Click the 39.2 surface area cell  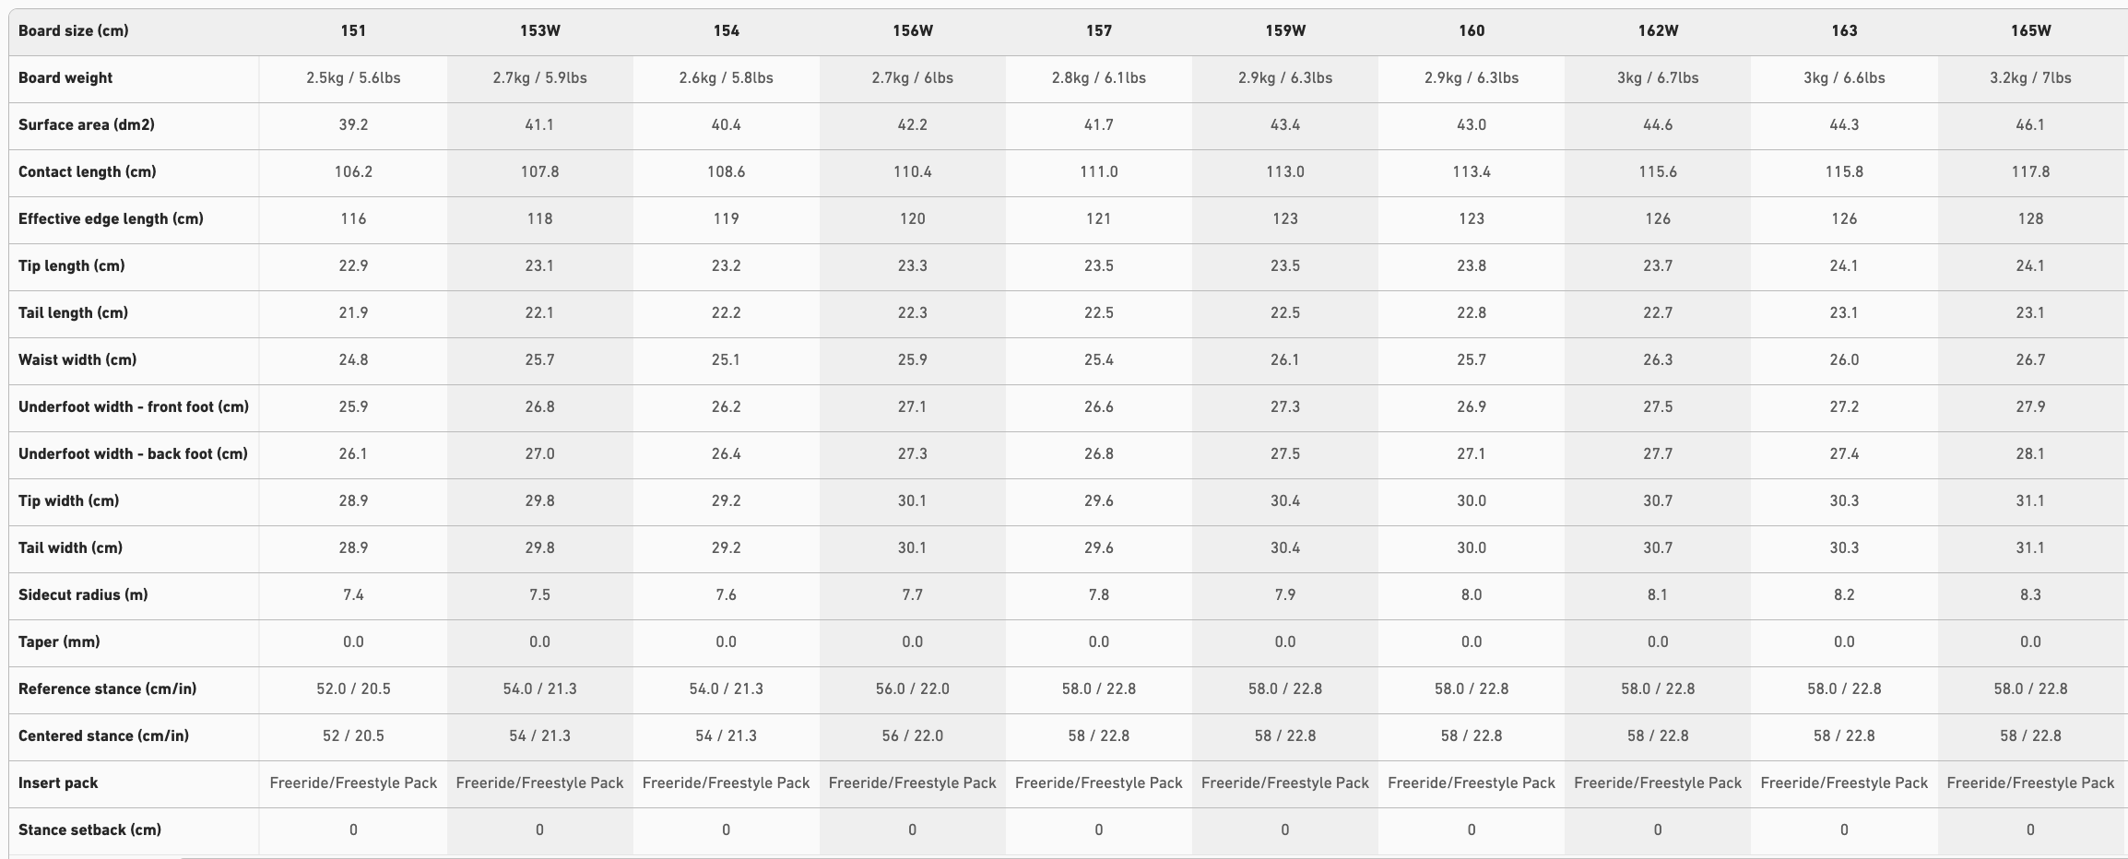(x=353, y=124)
